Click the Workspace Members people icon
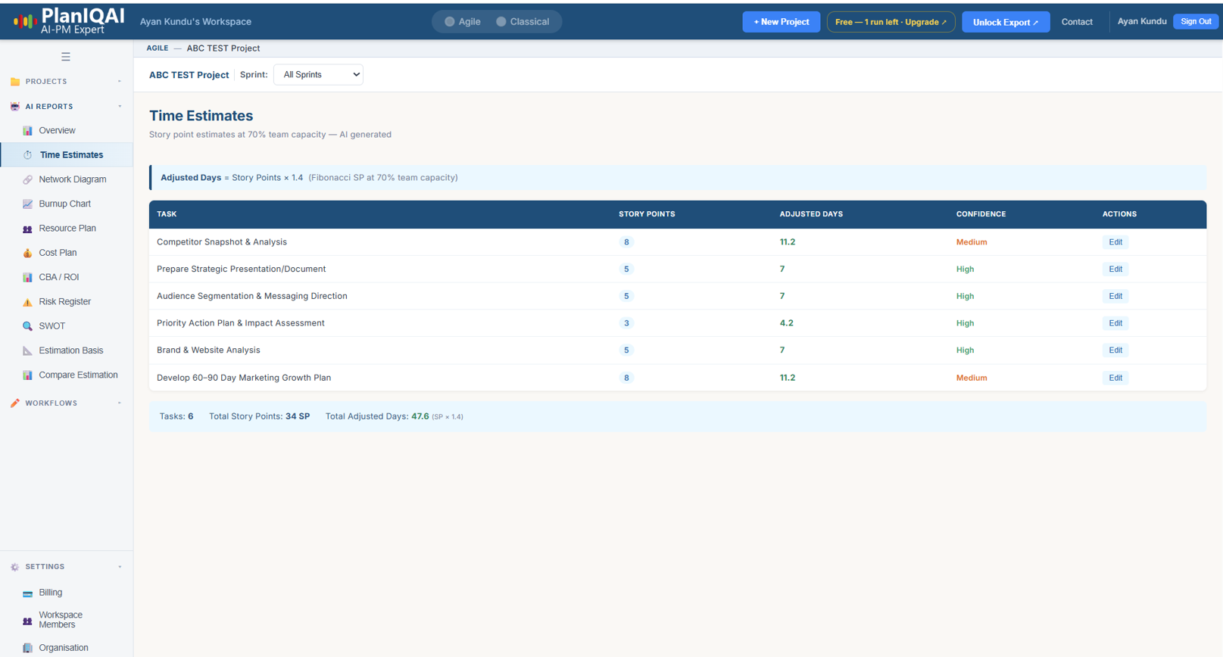 tap(28, 621)
